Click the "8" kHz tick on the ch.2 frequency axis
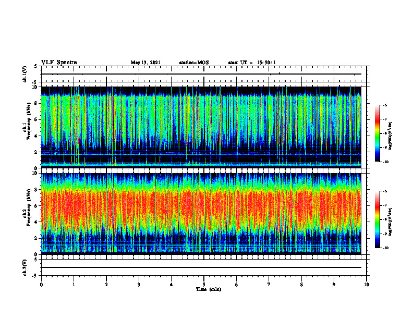Screen dimensions: 413x319 tap(37, 190)
